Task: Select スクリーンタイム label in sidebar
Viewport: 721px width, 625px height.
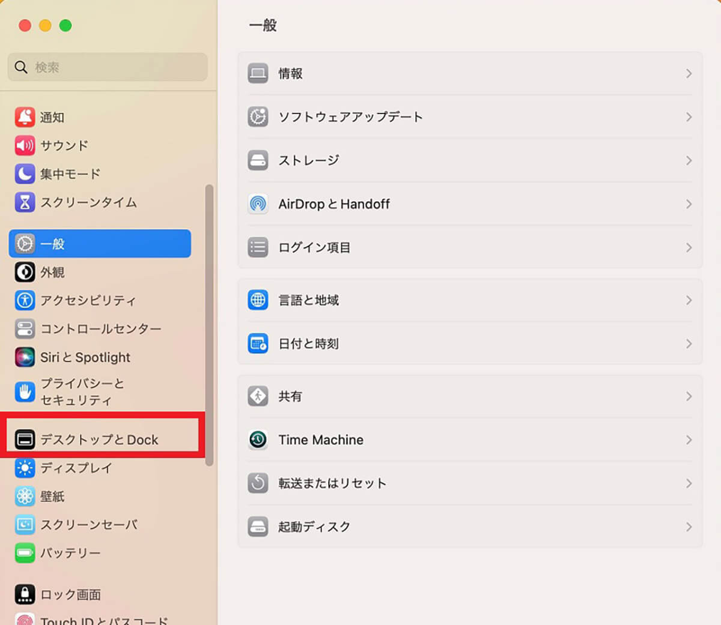Action: (88, 202)
